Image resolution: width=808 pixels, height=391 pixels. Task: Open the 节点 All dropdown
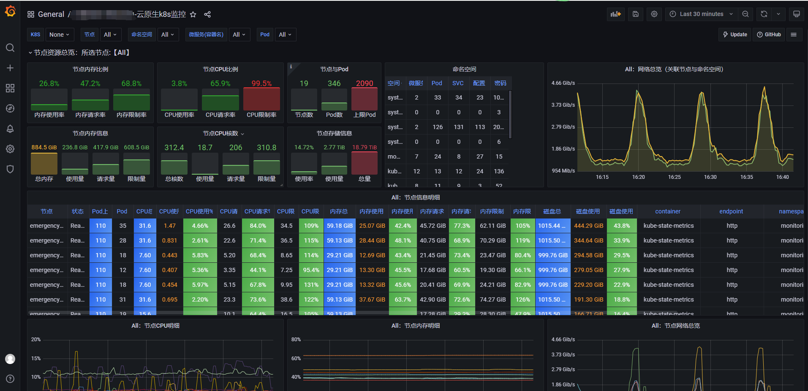tap(111, 35)
